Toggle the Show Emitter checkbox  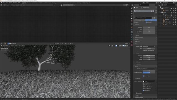(x=143, y=76)
